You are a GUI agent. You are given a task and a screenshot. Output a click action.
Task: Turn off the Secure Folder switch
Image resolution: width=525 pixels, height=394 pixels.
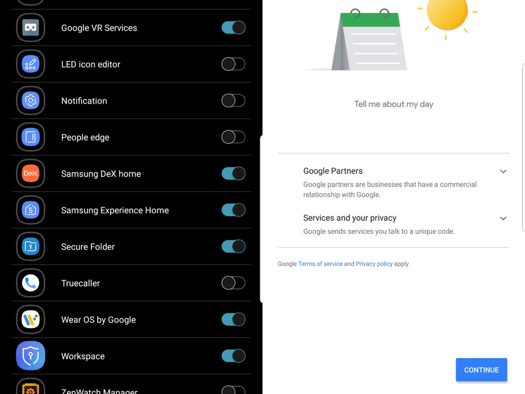[x=233, y=246]
